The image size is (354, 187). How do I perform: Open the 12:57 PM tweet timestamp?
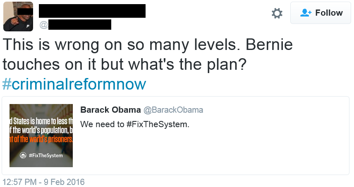43,182
